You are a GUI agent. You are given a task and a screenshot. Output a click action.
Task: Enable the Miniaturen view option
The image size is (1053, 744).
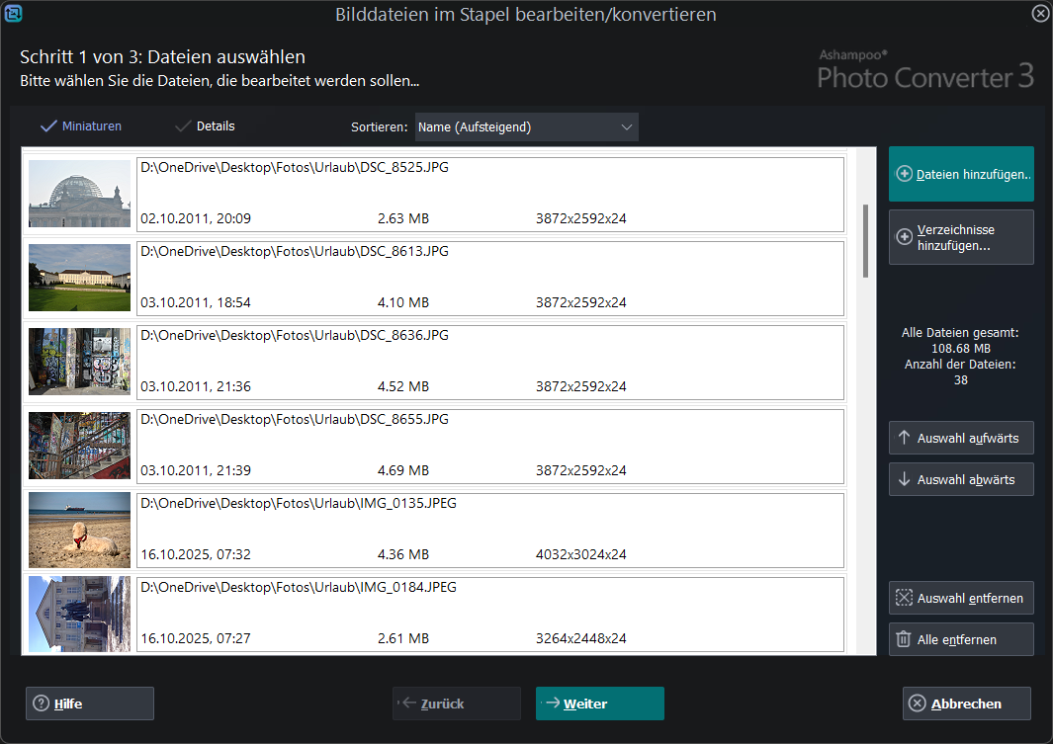[80, 126]
